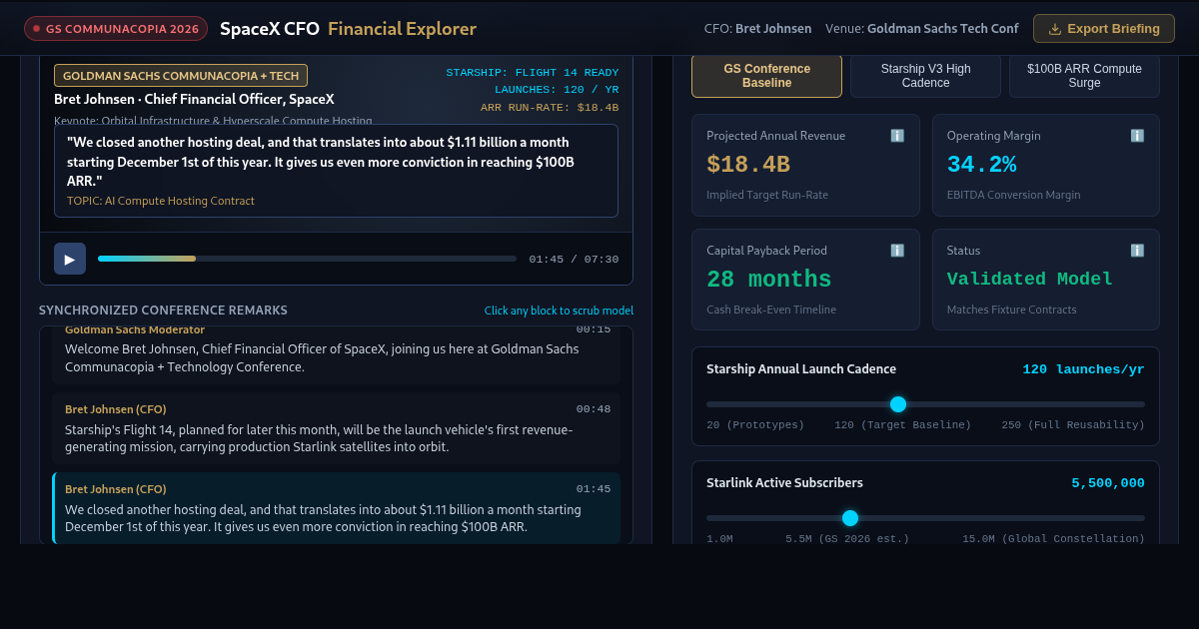Click the 28 months payback value

click(x=769, y=280)
